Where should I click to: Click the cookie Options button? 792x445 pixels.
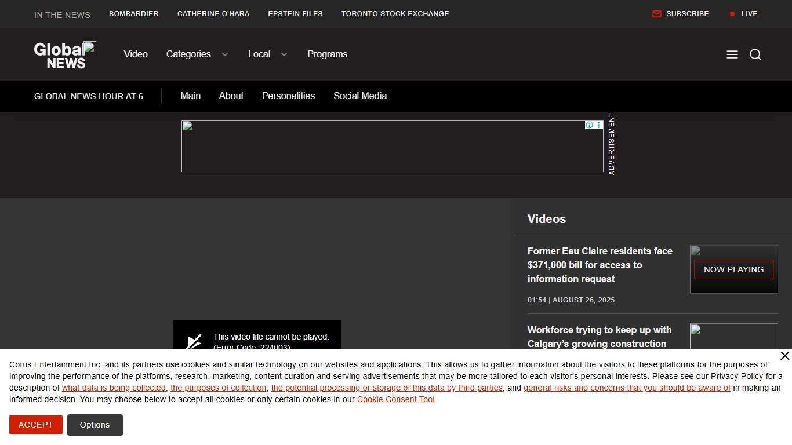coord(95,425)
